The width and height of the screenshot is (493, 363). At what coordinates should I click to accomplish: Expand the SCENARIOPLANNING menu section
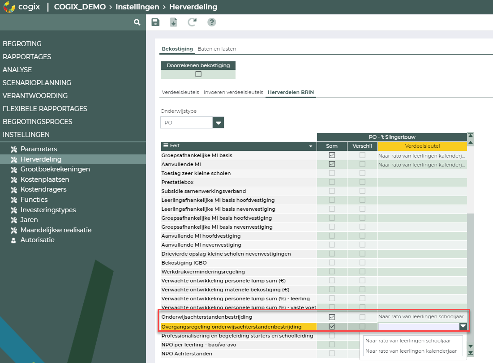click(37, 83)
